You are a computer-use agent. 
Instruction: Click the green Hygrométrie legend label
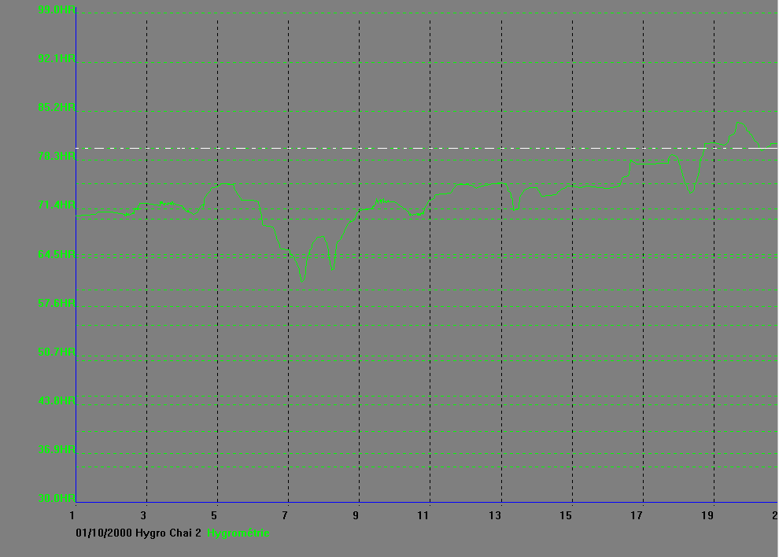point(238,533)
